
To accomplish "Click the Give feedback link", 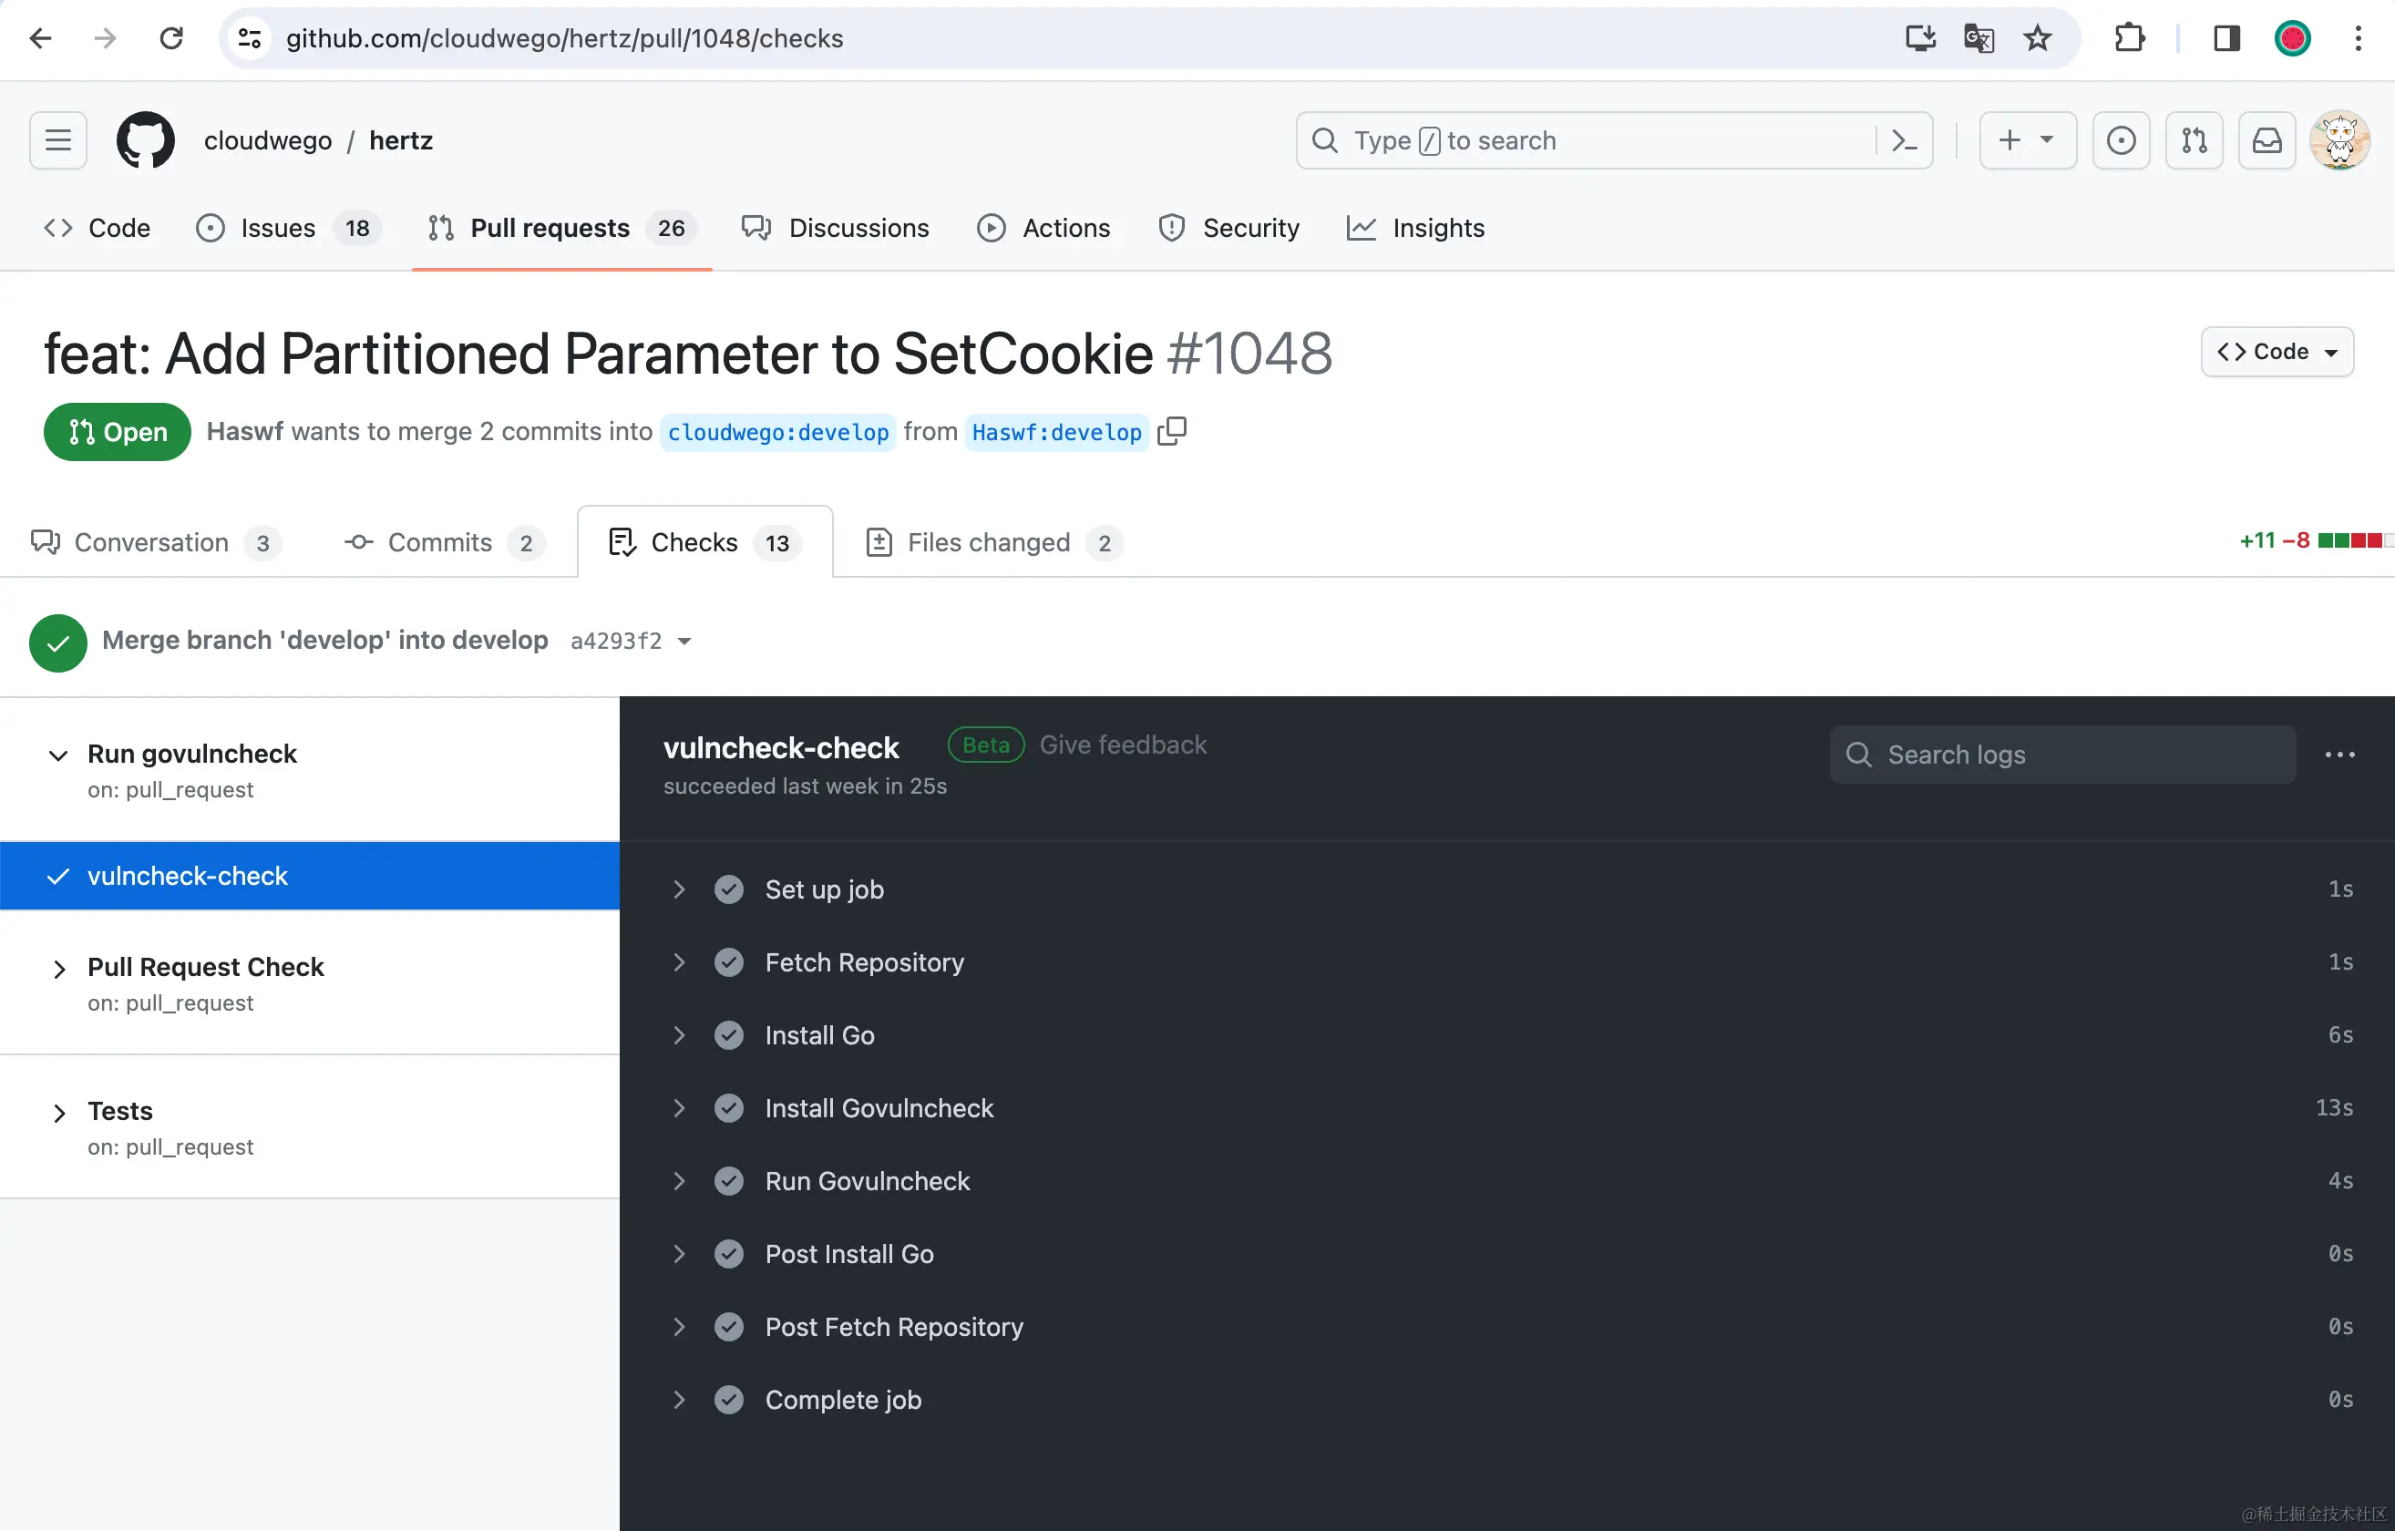I will click(x=1122, y=745).
